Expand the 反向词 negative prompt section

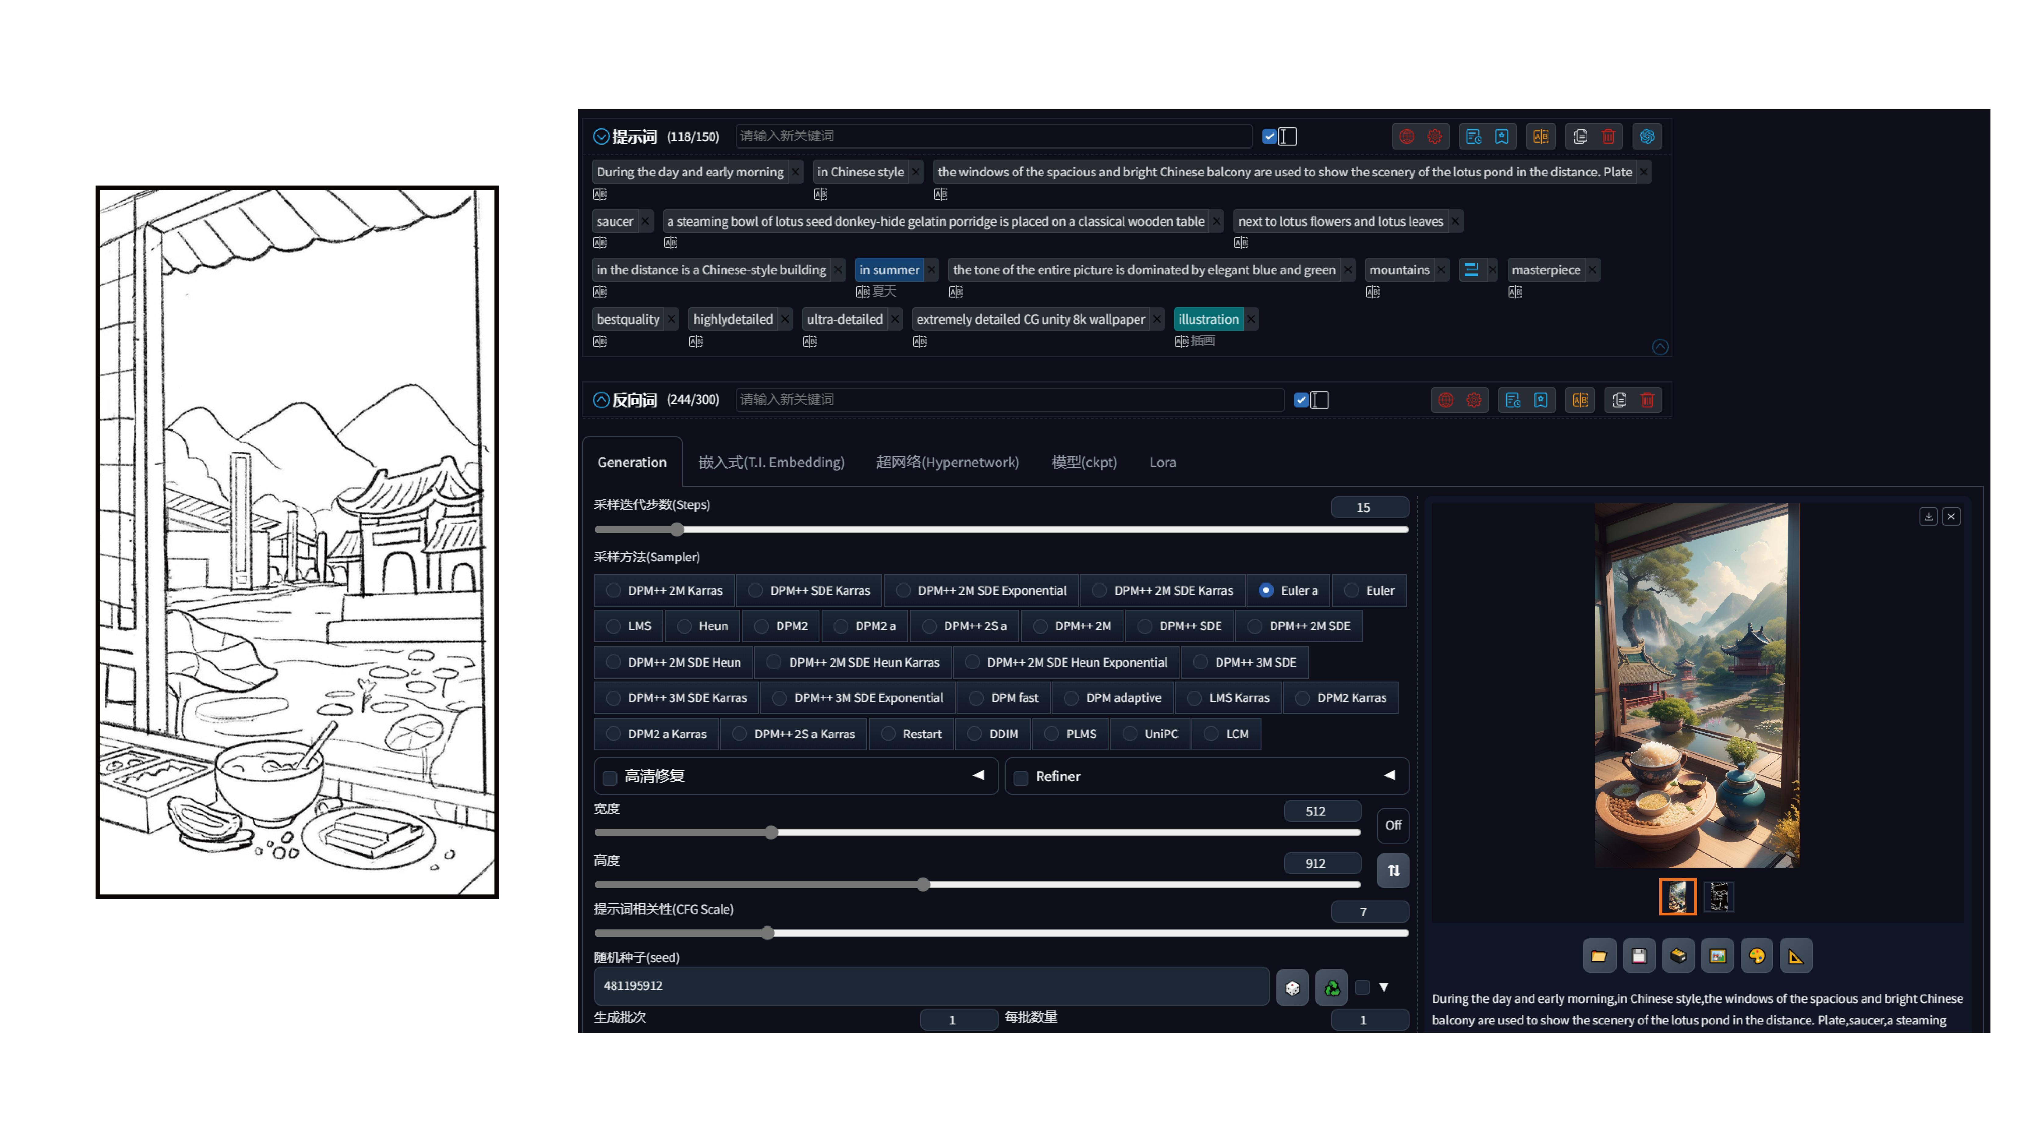601,400
